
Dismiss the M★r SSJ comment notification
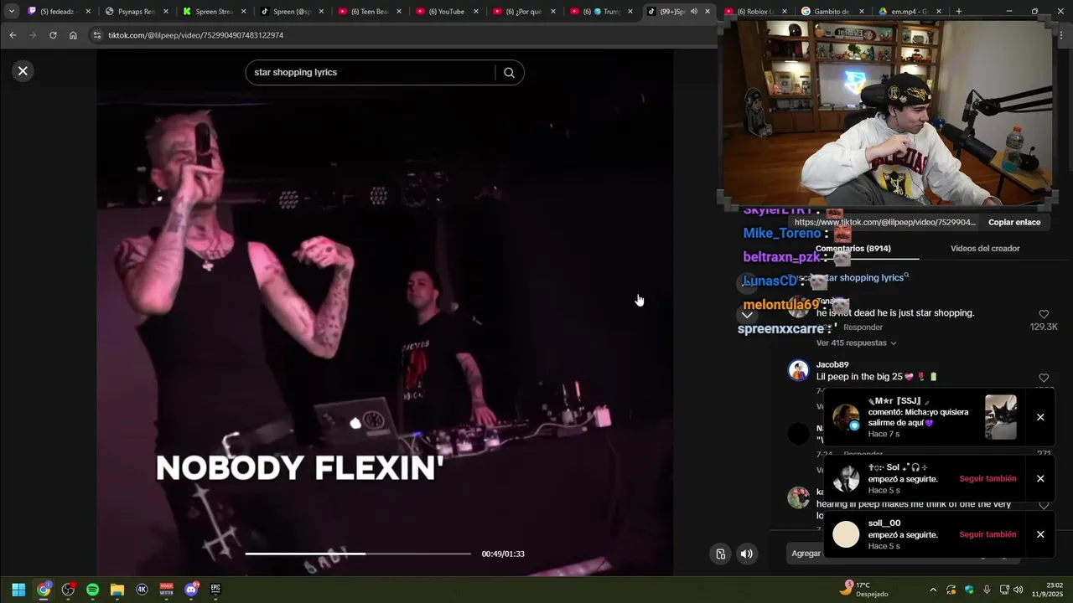point(1040,417)
